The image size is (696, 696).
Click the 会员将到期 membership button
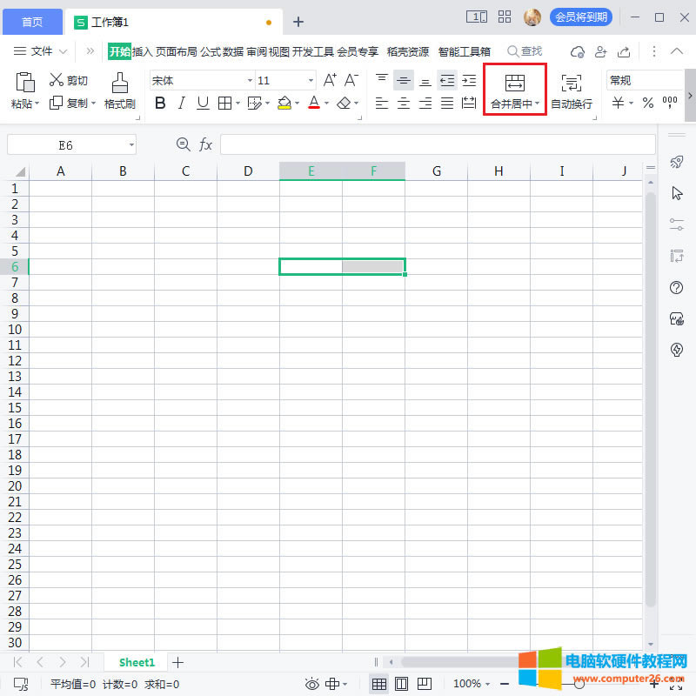580,17
